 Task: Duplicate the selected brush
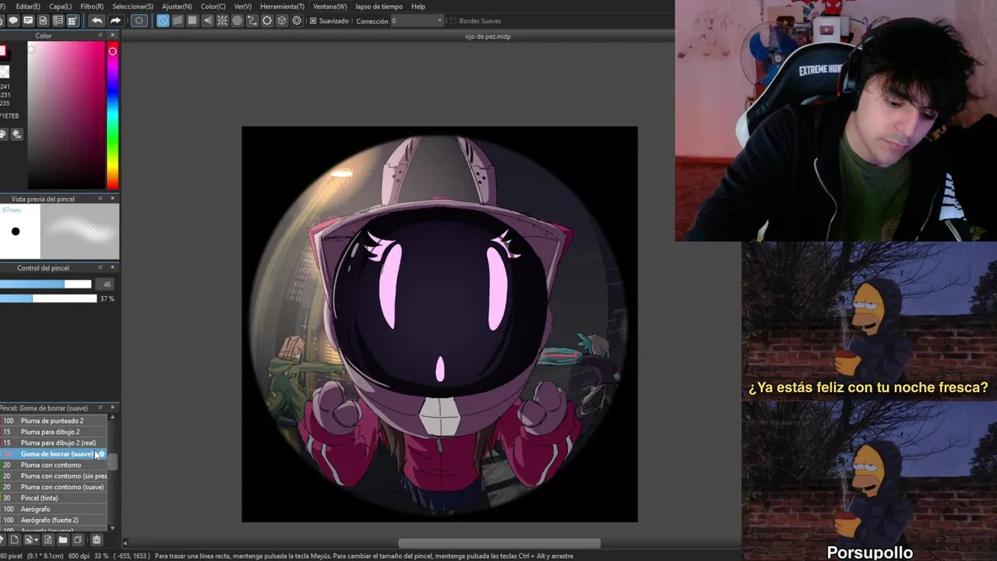click(78, 539)
